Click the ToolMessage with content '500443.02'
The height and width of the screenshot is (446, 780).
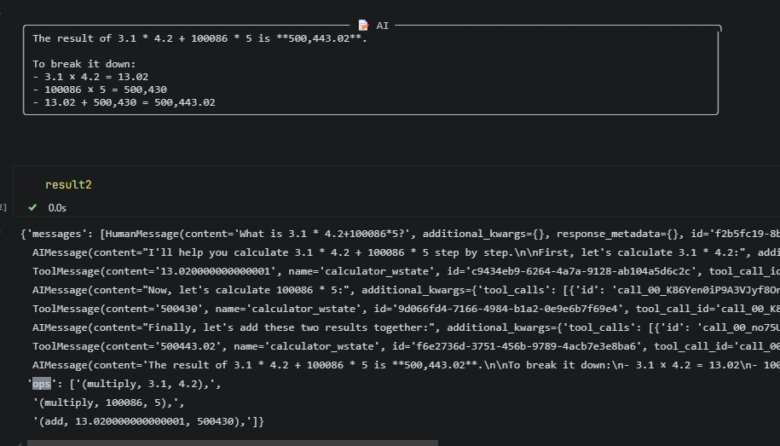coord(406,346)
